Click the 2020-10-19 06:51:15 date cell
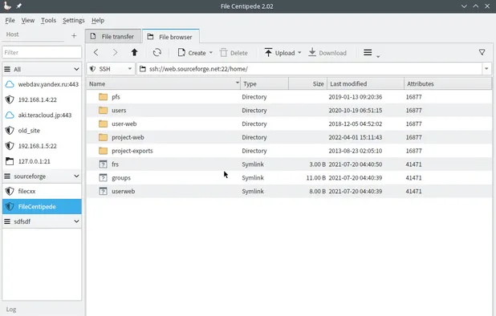 [356, 111]
